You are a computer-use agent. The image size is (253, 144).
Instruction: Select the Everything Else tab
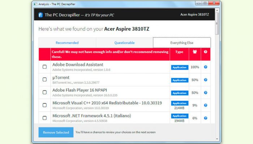pyautogui.click(x=182, y=43)
